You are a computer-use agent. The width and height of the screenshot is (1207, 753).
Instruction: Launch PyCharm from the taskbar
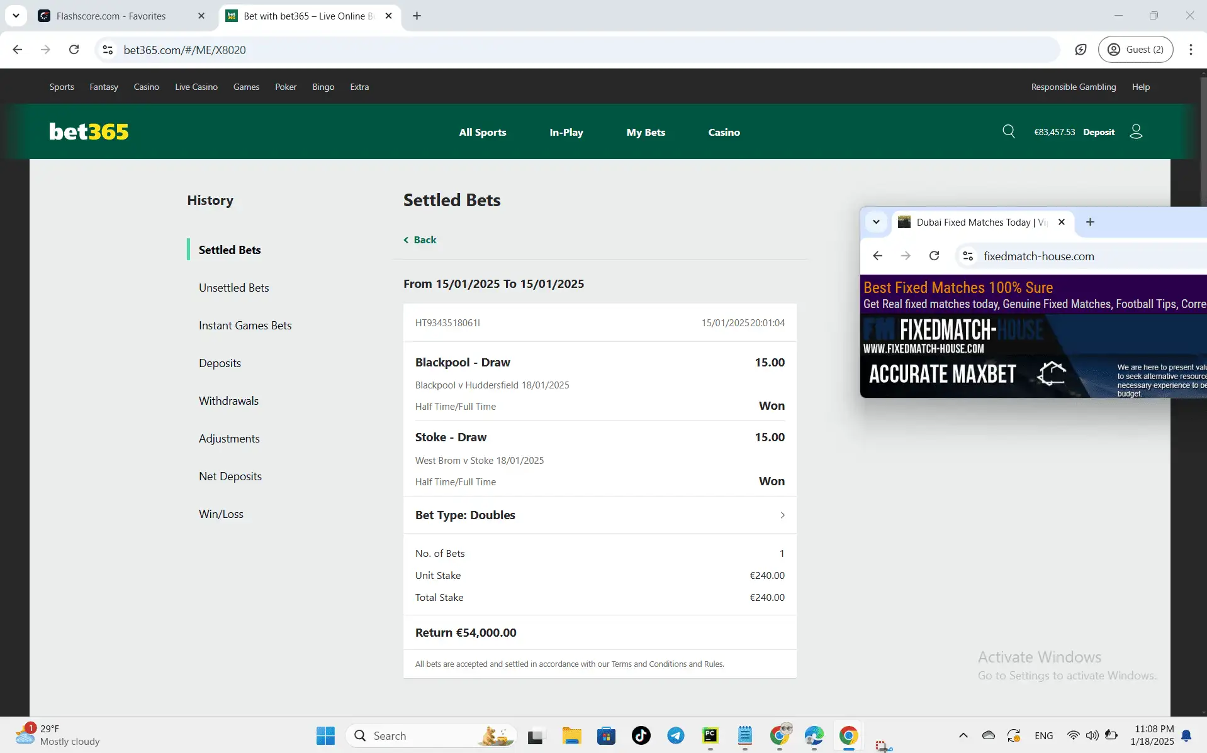point(710,735)
